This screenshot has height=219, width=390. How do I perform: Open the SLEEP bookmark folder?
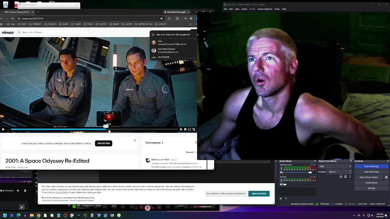[x=22, y=24]
